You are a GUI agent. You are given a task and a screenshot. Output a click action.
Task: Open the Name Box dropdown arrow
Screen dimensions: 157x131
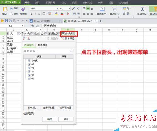[x=22, y=26]
